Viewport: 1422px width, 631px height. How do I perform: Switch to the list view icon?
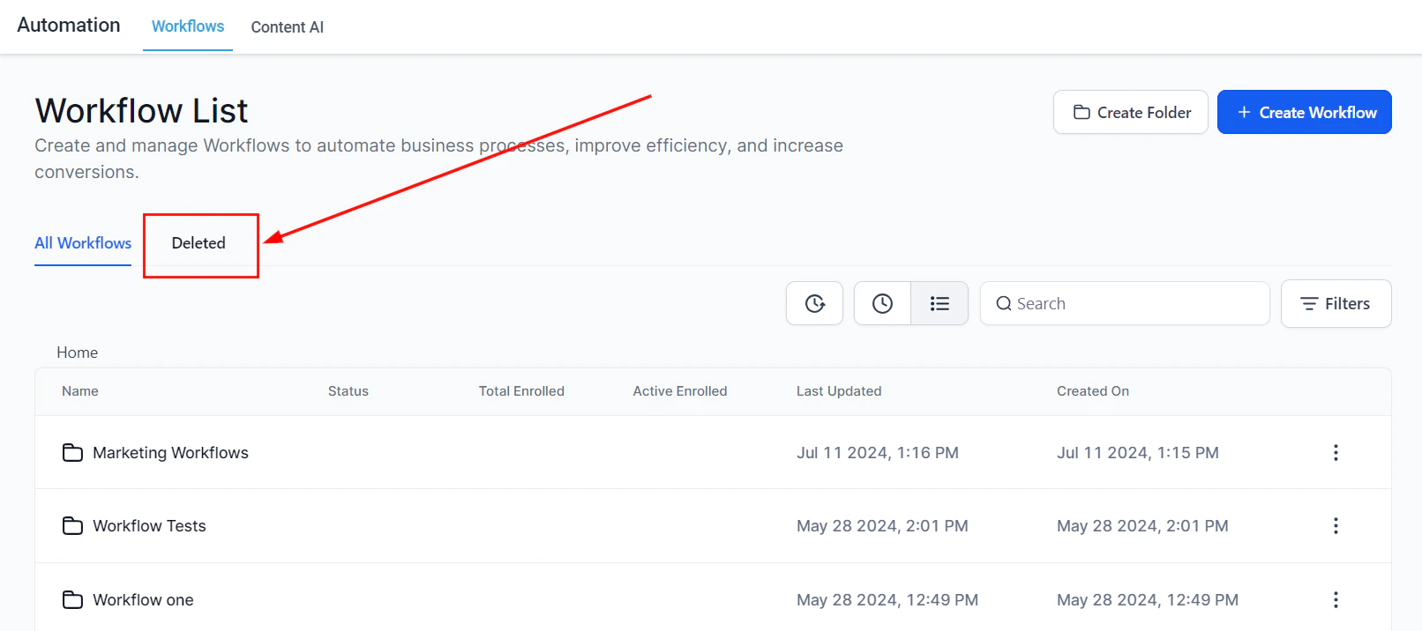939,303
